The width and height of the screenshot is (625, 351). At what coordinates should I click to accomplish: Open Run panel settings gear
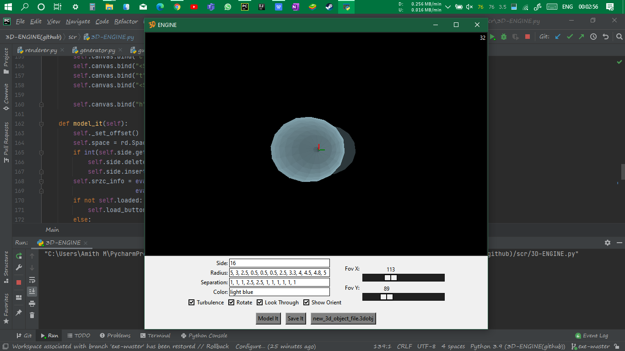[608, 243]
